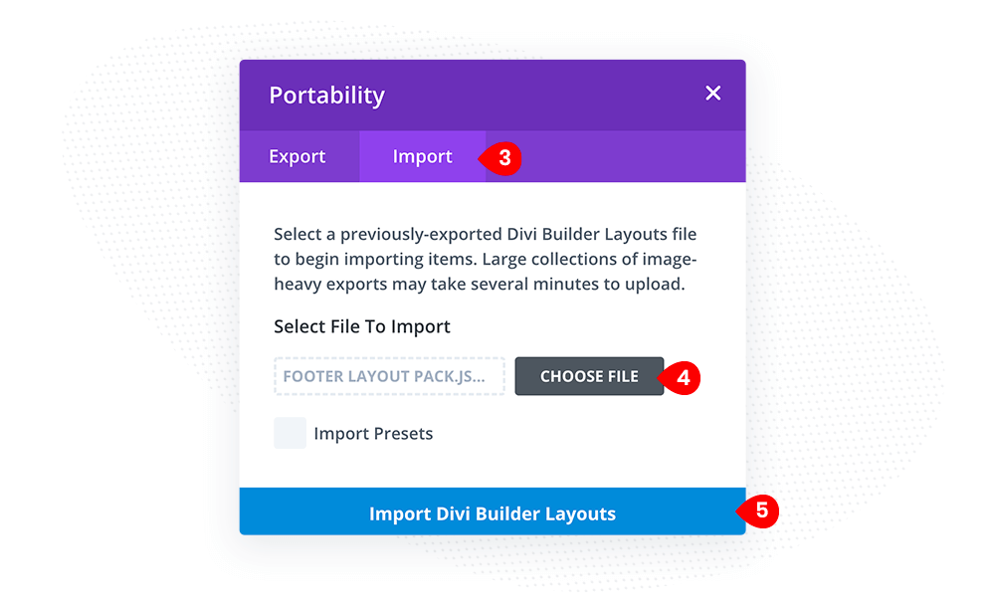Click the blank space below Import Presets

[x=493, y=469]
